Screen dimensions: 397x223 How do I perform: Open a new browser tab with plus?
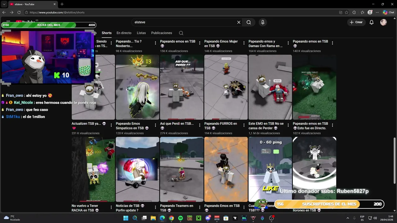point(62,4)
